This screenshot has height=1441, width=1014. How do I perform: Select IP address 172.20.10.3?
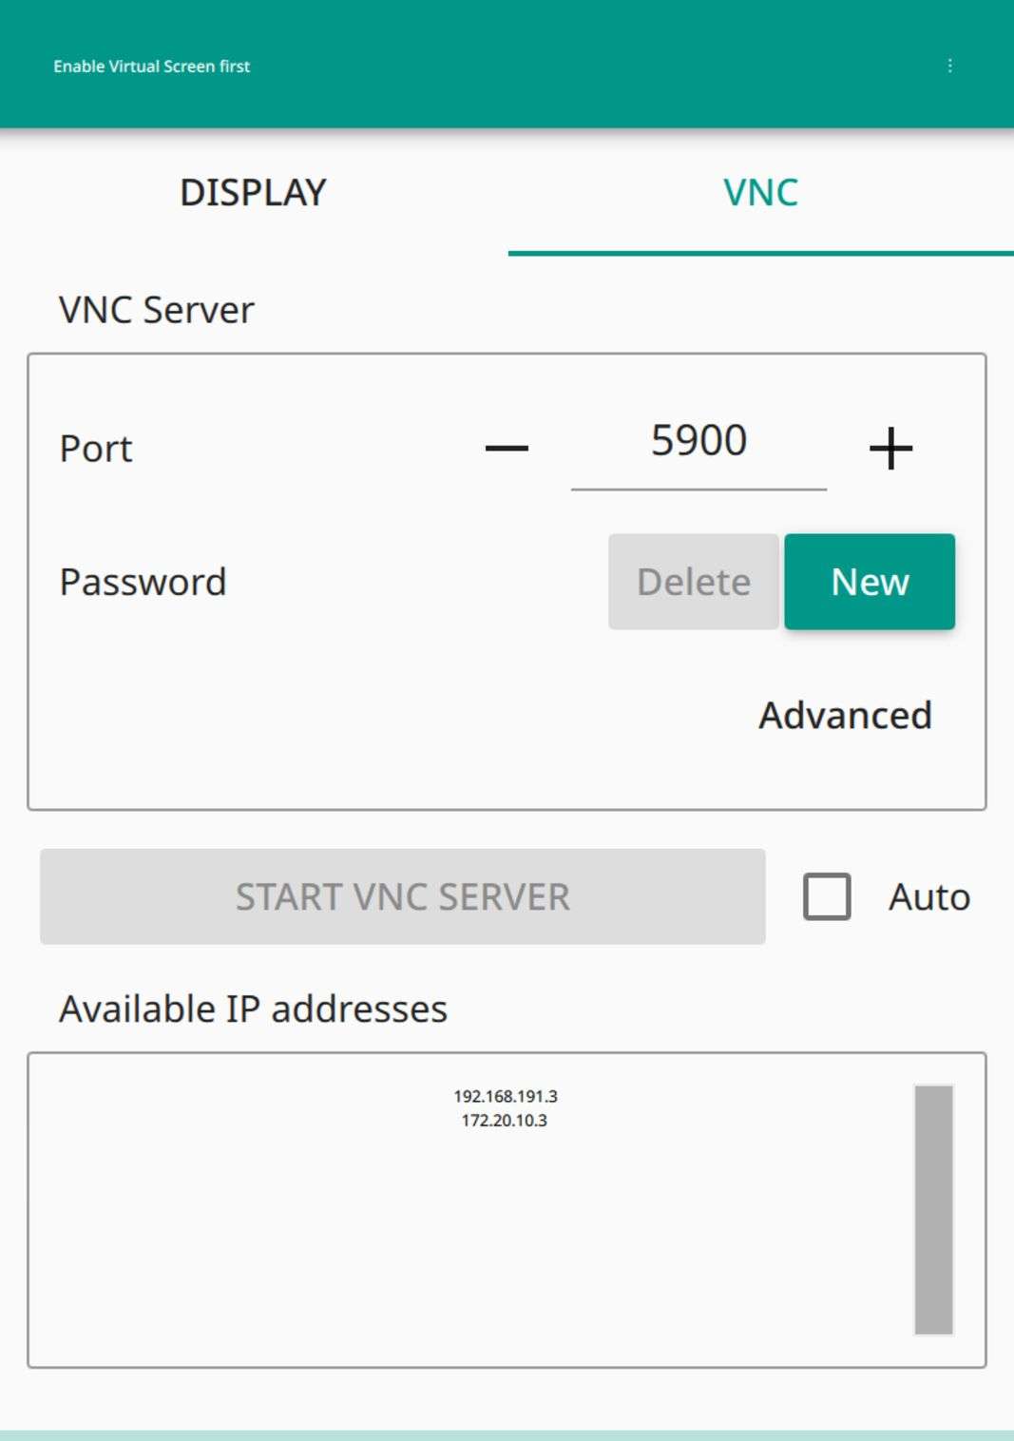point(505,1121)
